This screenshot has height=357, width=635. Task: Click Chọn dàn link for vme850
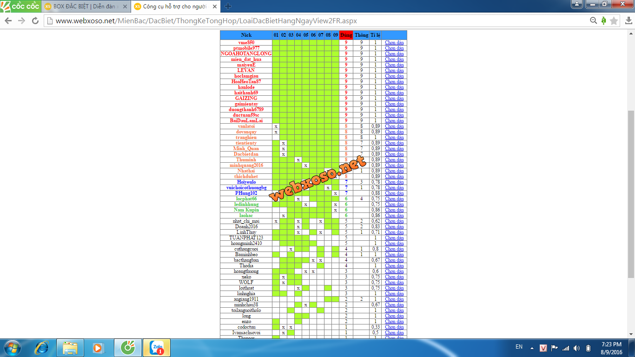tap(394, 43)
